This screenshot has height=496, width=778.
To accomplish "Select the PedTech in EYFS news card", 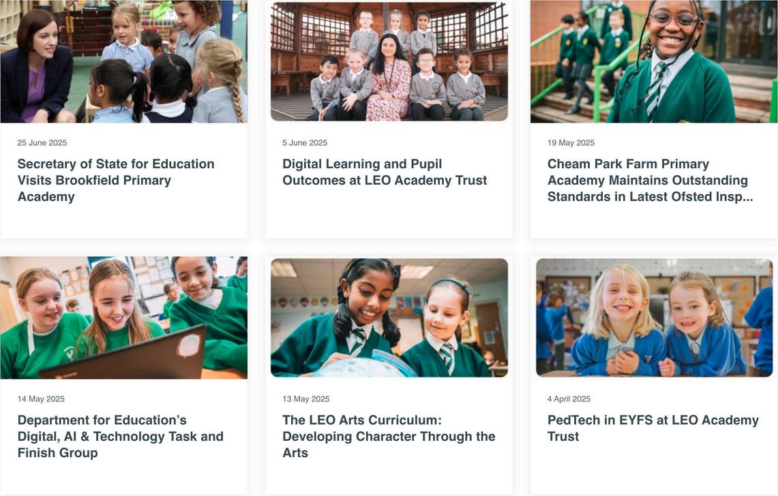I will tap(654, 376).
